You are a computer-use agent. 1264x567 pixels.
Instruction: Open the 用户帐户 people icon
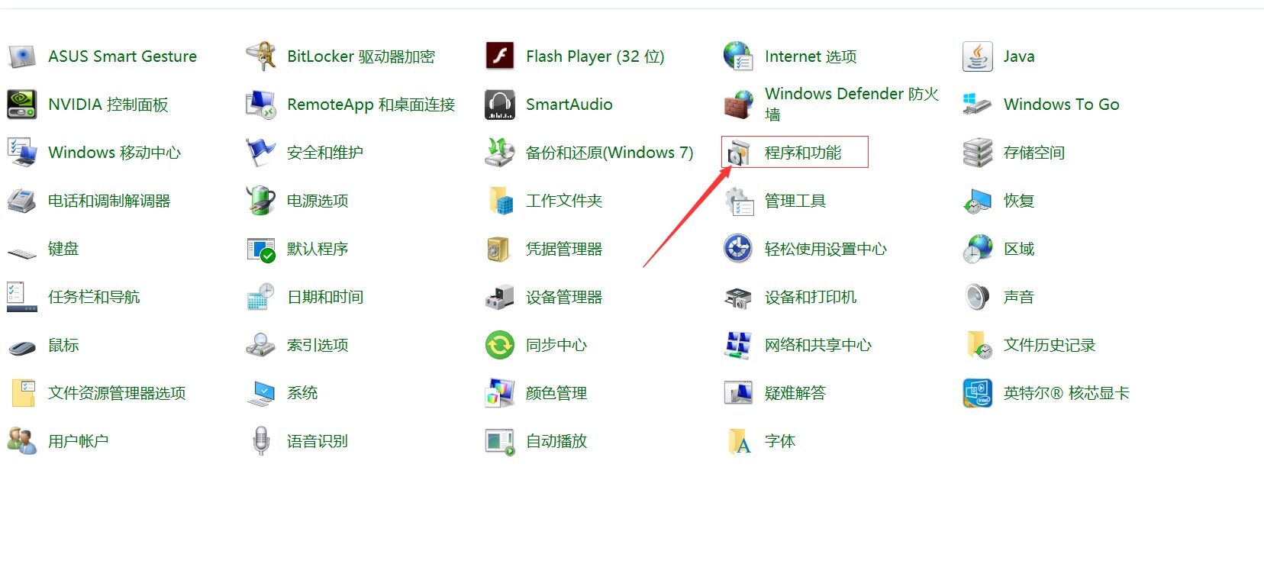pyautogui.click(x=22, y=441)
